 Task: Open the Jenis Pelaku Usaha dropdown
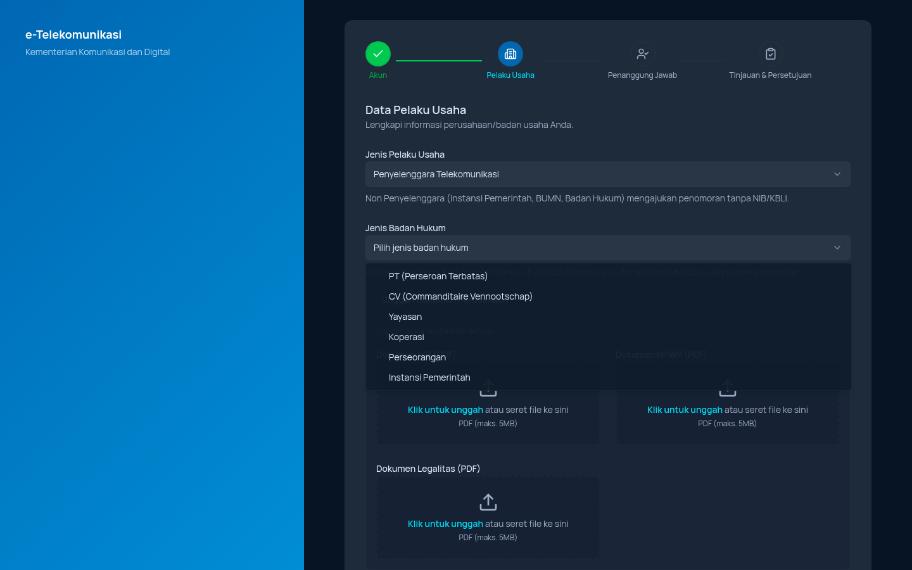608,174
